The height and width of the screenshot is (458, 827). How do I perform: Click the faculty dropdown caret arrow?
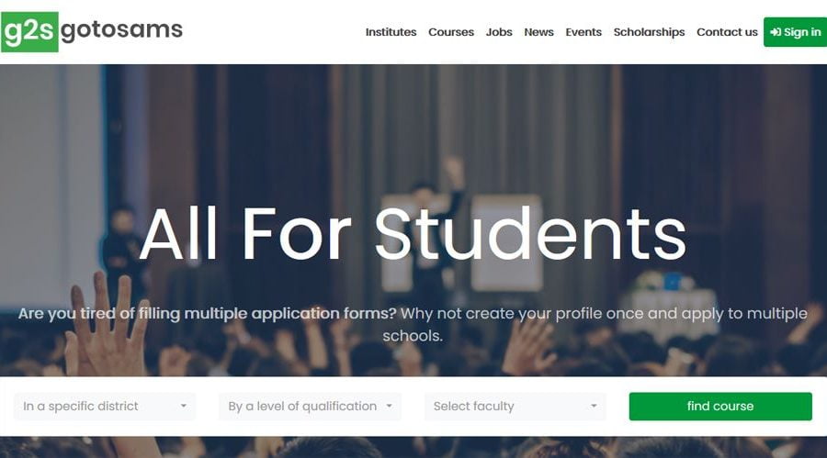coord(594,406)
